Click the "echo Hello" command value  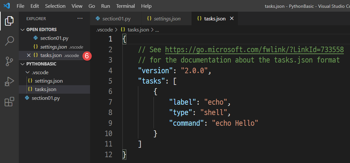point(235,123)
